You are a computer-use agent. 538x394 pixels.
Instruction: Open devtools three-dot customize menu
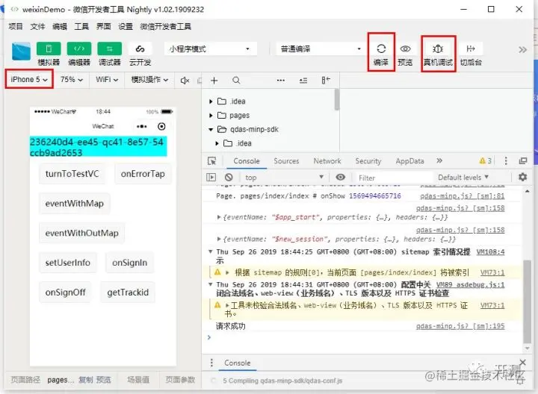pyautogui.click(x=506, y=161)
